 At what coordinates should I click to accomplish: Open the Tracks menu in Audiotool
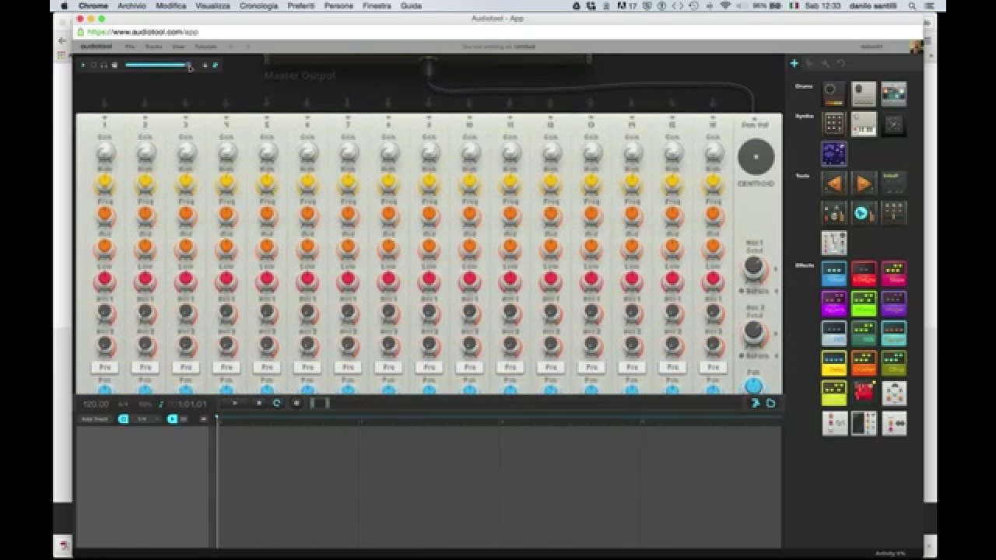click(x=153, y=47)
